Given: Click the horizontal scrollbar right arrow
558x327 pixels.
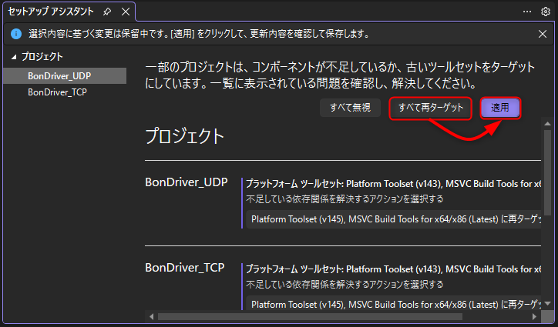Looking at the screenshot, I should (535, 316).
